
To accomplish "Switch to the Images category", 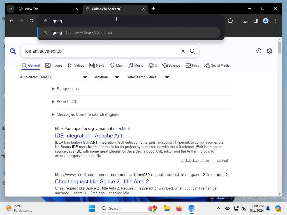I will coord(54,66).
